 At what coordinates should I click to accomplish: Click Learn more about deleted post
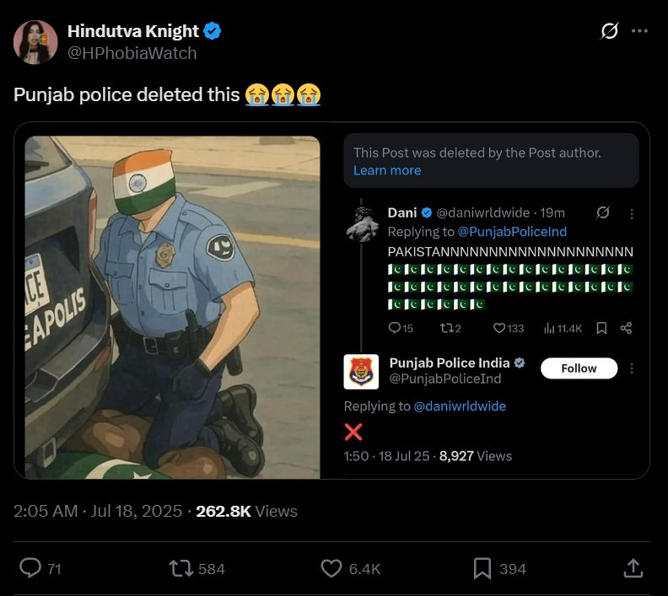click(387, 170)
